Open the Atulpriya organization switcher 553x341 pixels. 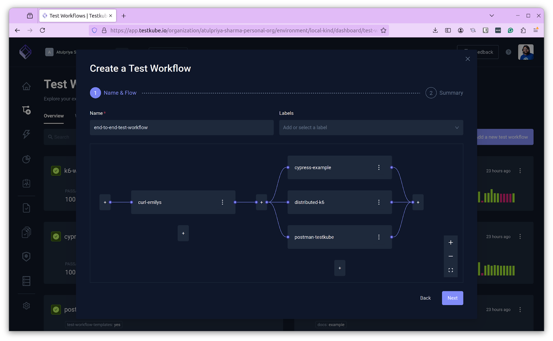pyautogui.click(x=61, y=52)
